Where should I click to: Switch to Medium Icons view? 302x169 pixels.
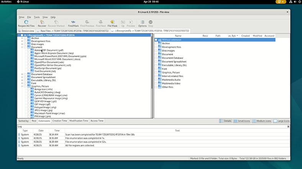point(262,121)
